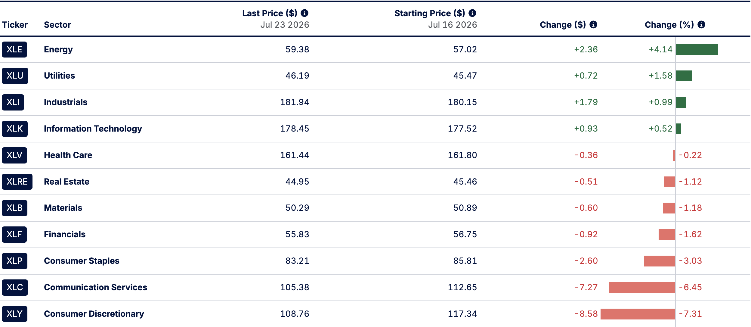Open the Energy sector link
Screen dimensions: 751x327
click(x=58, y=49)
